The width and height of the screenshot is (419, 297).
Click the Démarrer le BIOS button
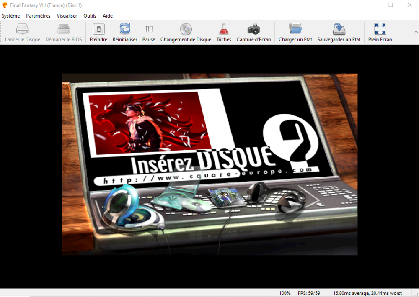click(64, 33)
